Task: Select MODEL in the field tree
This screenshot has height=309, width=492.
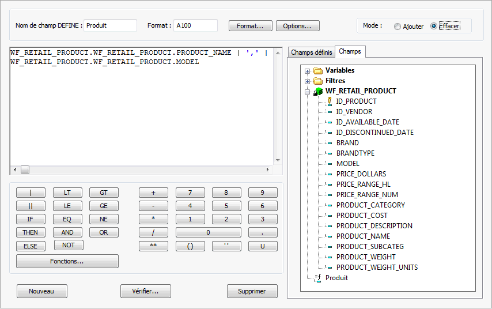Action: click(x=347, y=164)
